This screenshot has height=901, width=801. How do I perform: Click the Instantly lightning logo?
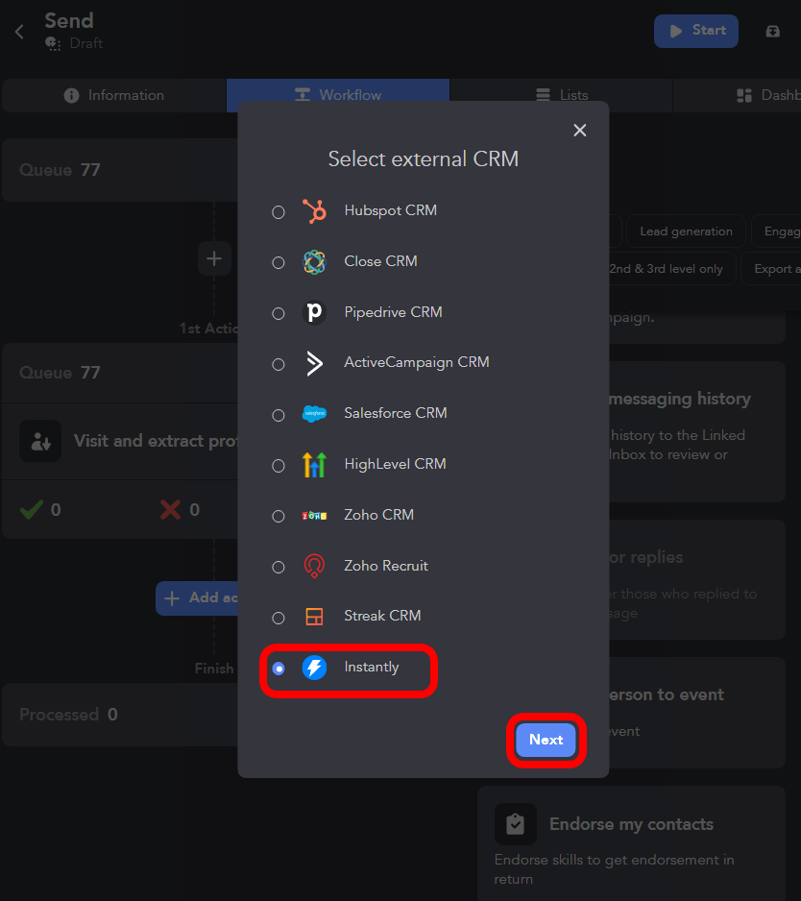tap(314, 668)
